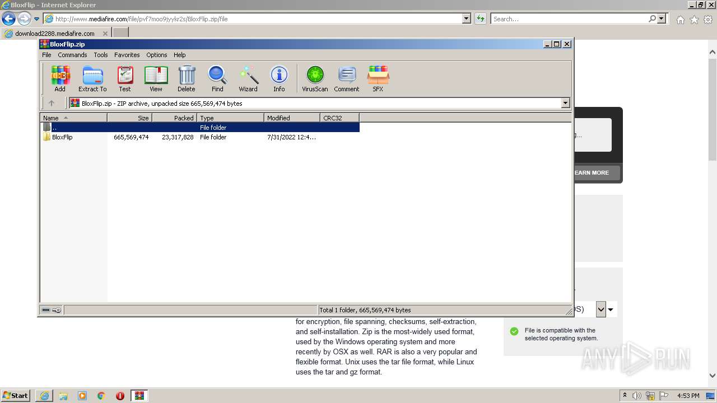The height and width of the screenshot is (403, 717).
Task: Open Internet Explorer from the taskbar
Action: tap(44, 395)
